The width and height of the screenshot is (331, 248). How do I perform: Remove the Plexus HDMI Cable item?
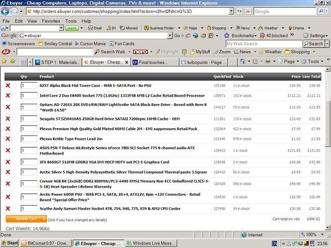pyautogui.click(x=8, y=129)
